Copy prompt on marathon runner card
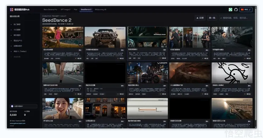 [x=80, y=86]
